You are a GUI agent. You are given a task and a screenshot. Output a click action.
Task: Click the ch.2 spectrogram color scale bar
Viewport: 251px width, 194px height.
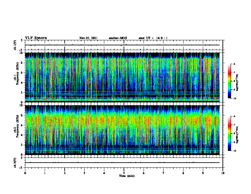click(229, 133)
